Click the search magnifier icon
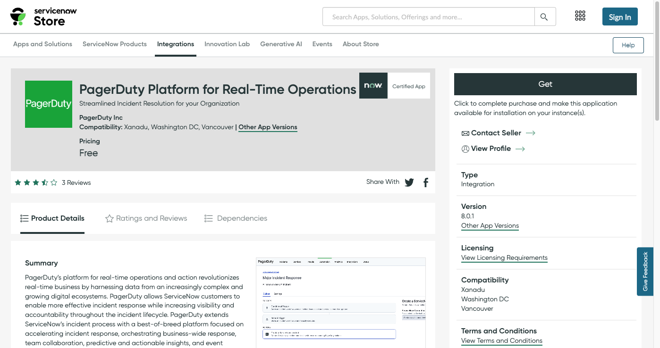This screenshot has height=348, width=660. click(545, 17)
